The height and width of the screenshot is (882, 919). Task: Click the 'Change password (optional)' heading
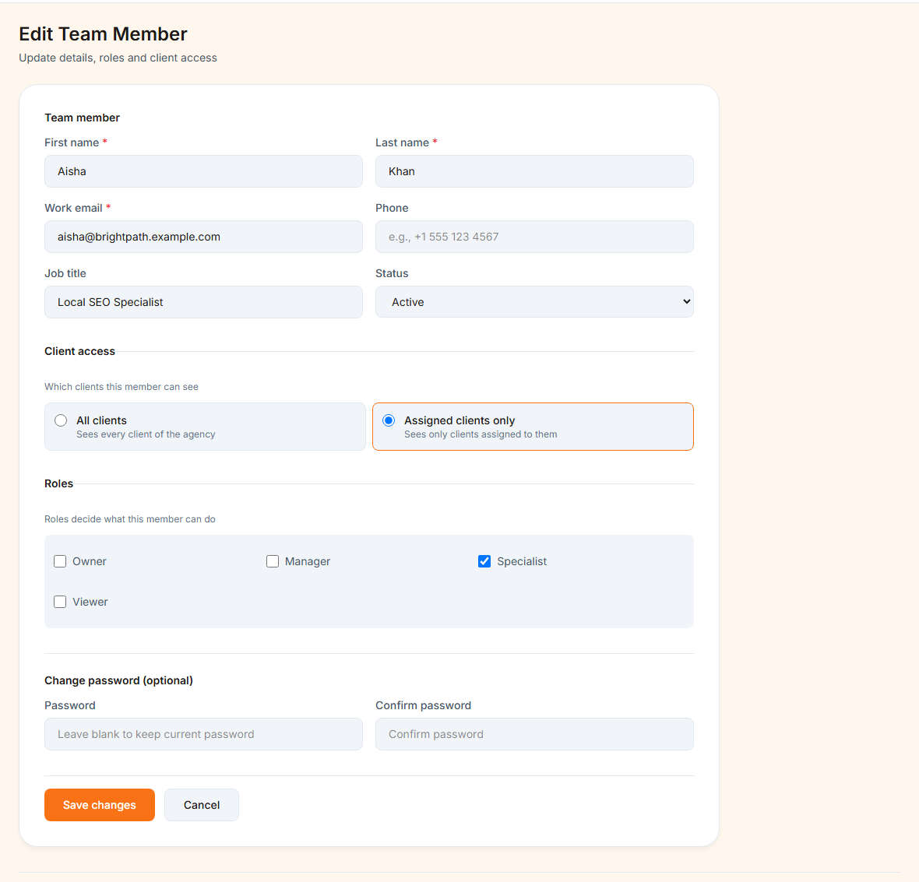pos(119,680)
